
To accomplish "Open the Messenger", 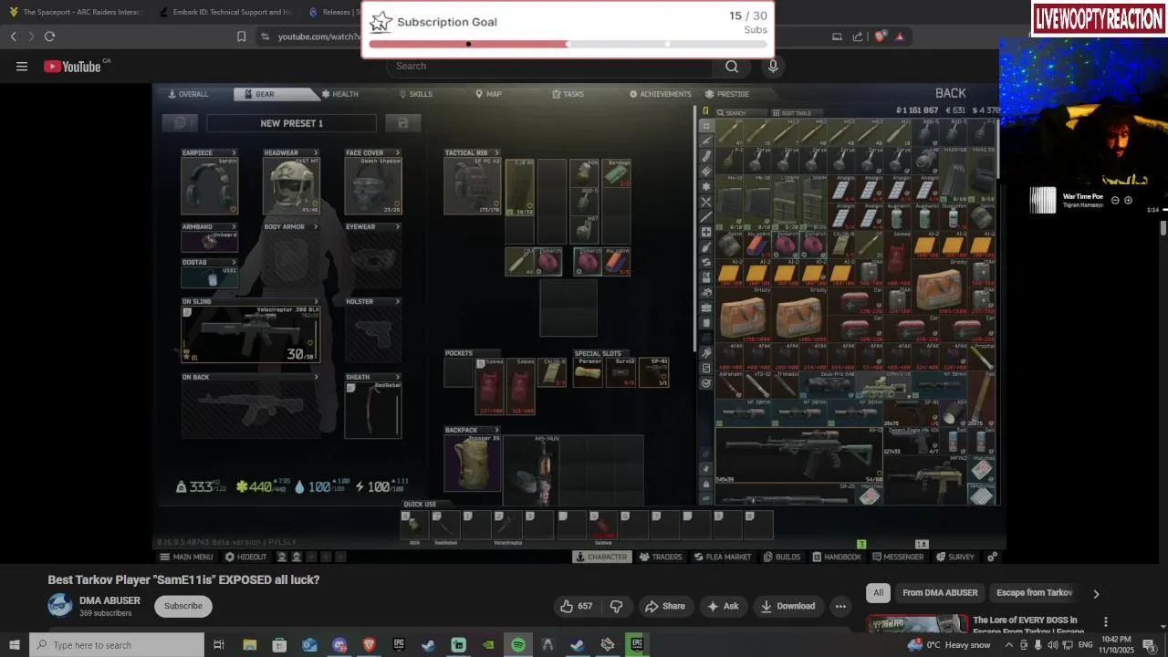I will pos(898,557).
